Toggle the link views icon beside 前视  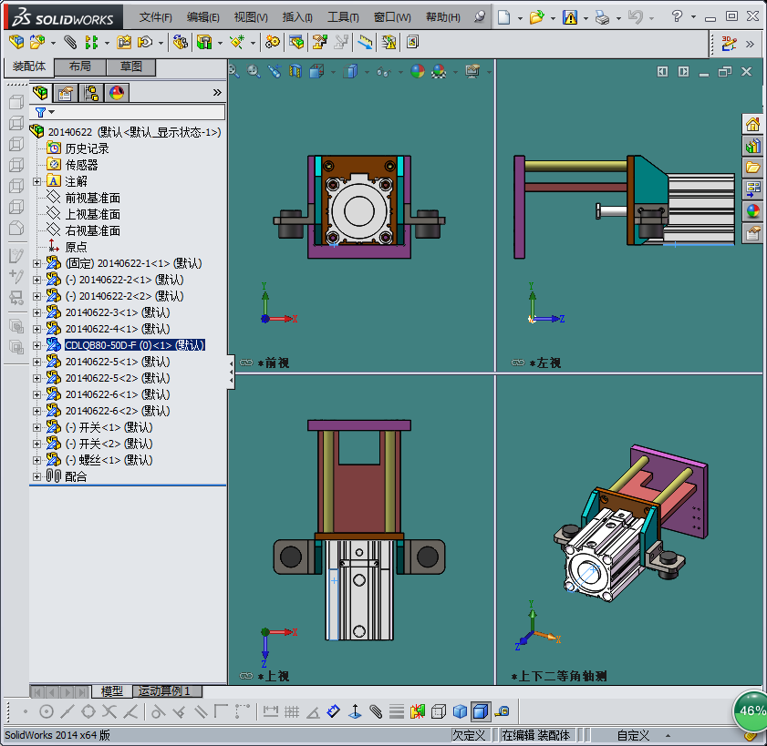coord(245,363)
